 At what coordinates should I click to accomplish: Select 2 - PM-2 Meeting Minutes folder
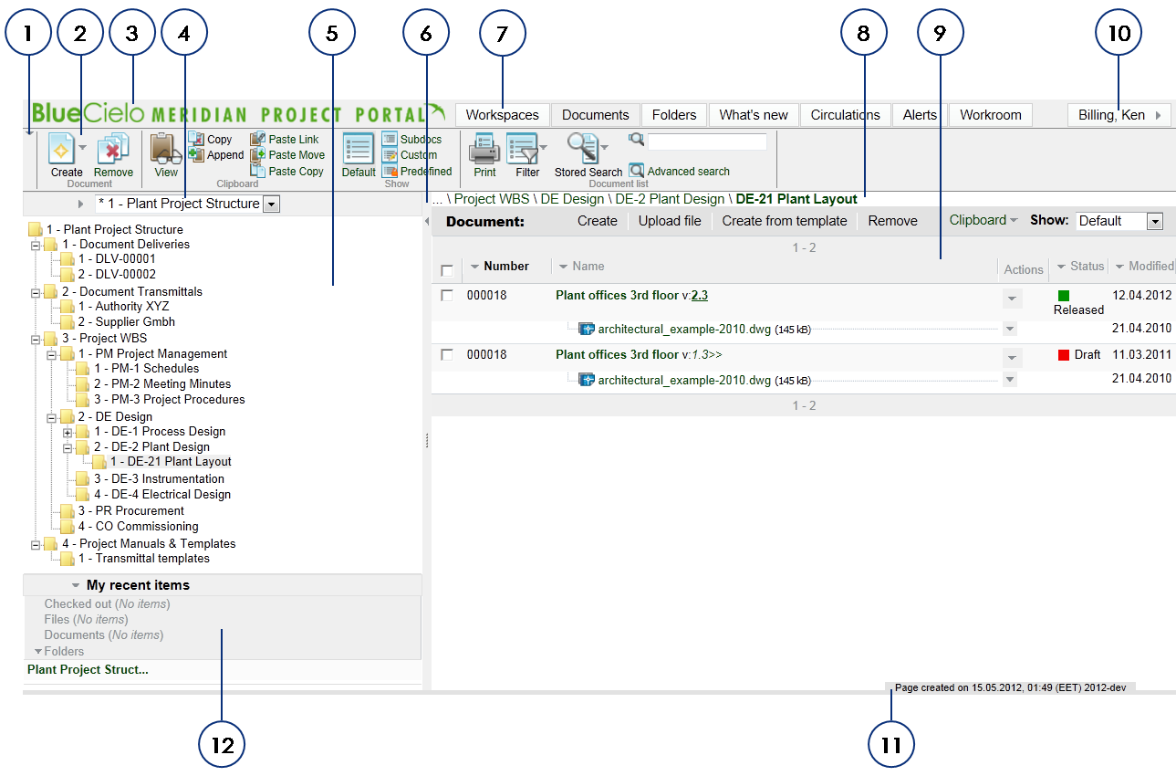coord(161,384)
